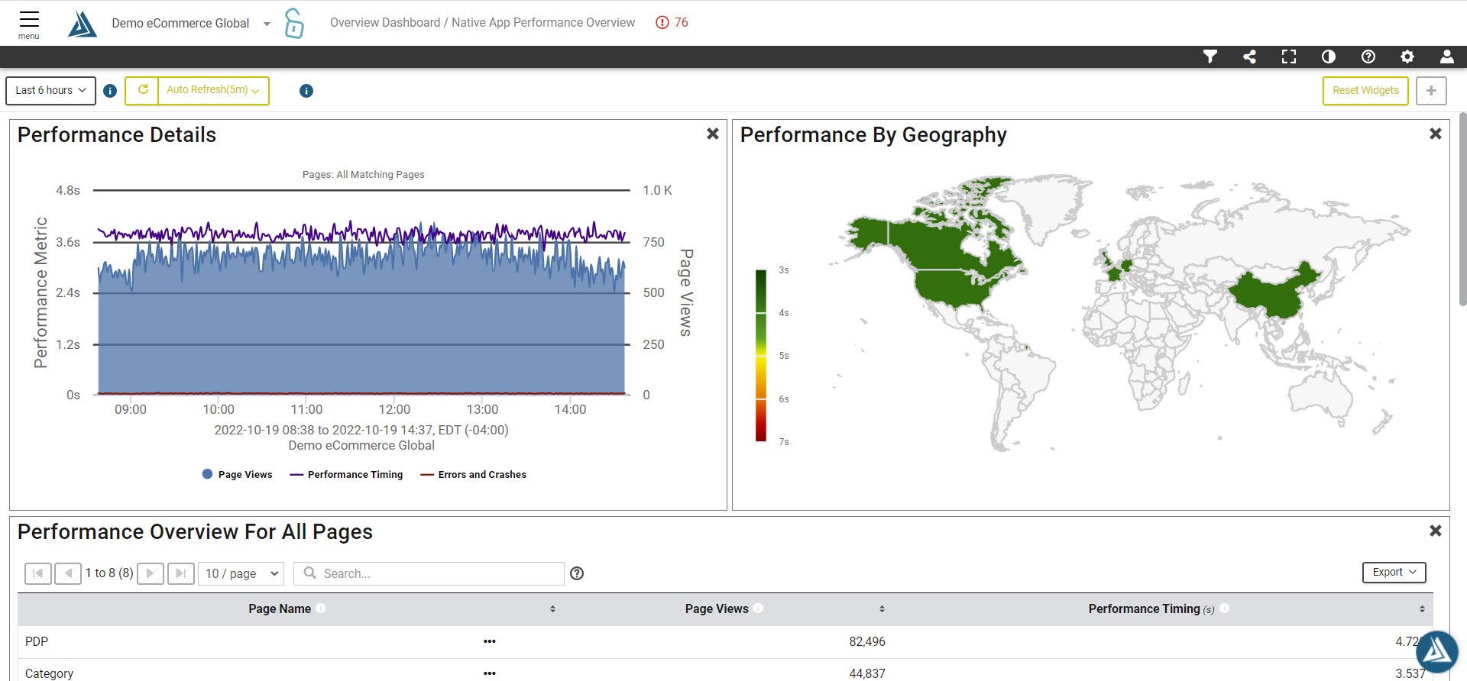
Task: Sort table by Page Views column
Action: click(x=881, y=608)
